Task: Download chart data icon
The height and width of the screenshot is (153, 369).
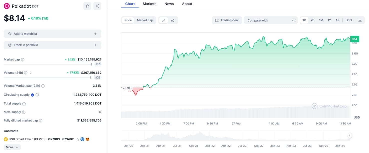Action: 360,20
